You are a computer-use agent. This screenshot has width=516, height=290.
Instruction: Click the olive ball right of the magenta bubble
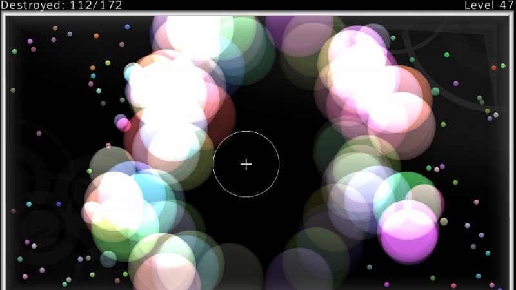coord(444,222)
